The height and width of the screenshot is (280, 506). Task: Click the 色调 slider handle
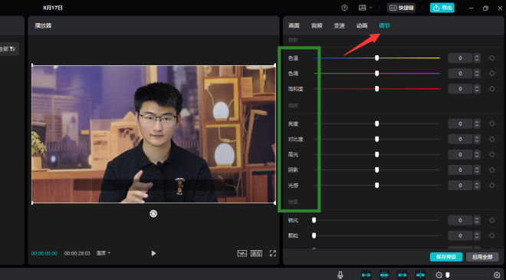click(376, 74)
